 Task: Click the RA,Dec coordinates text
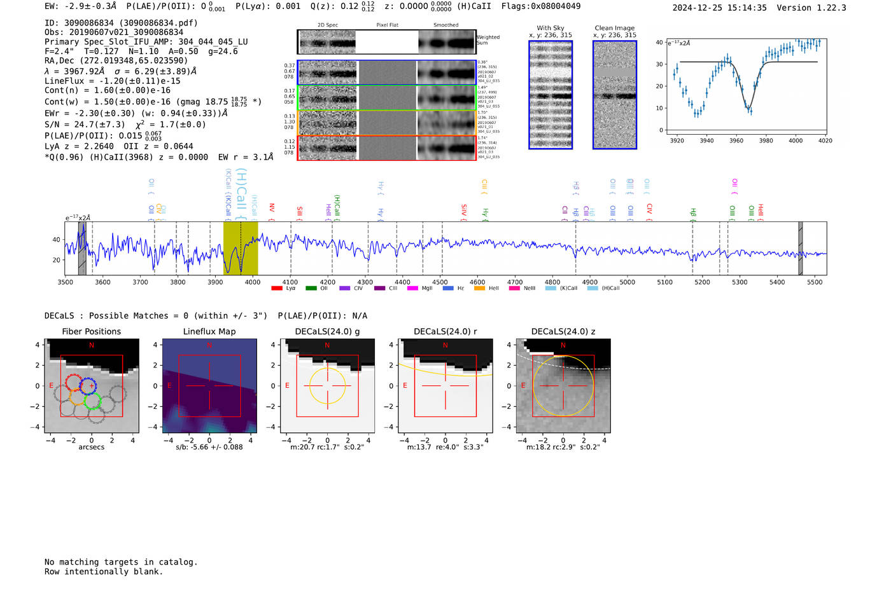coord(116,61)
